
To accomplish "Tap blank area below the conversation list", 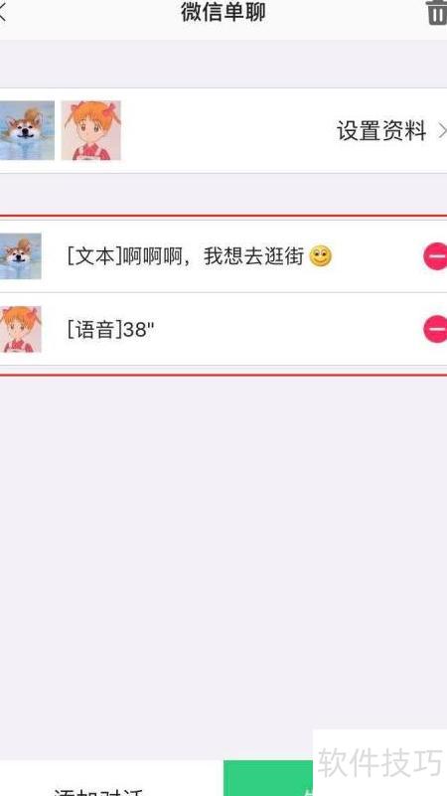I will click(x=223, y=558).
